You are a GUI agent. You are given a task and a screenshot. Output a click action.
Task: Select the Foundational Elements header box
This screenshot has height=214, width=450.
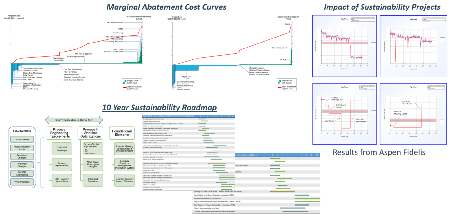(x=122, y=133)
